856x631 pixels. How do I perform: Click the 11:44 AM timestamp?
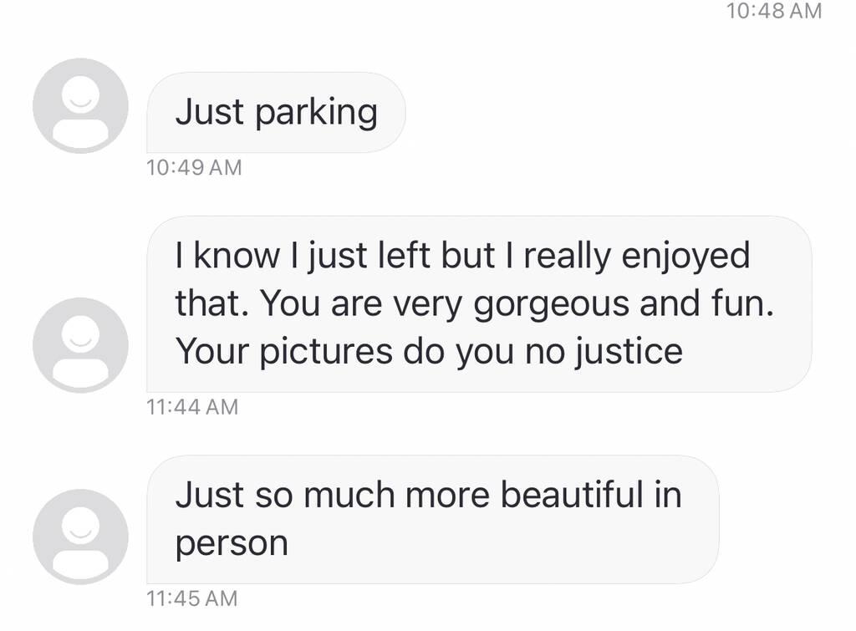191,407
